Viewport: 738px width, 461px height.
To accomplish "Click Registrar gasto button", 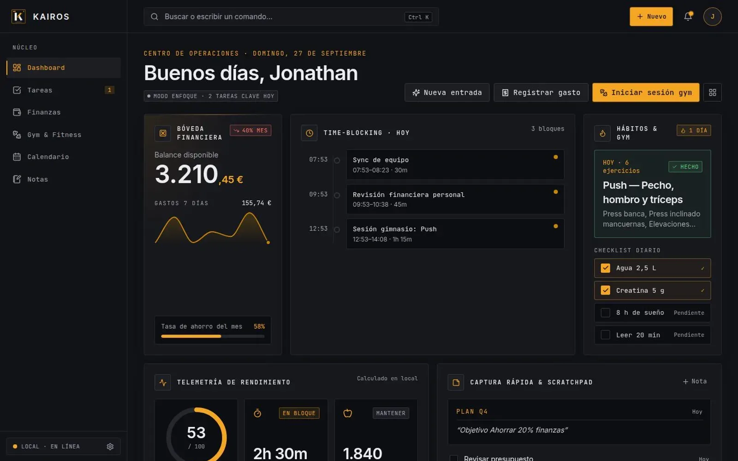I will click(x=541, y=92).
